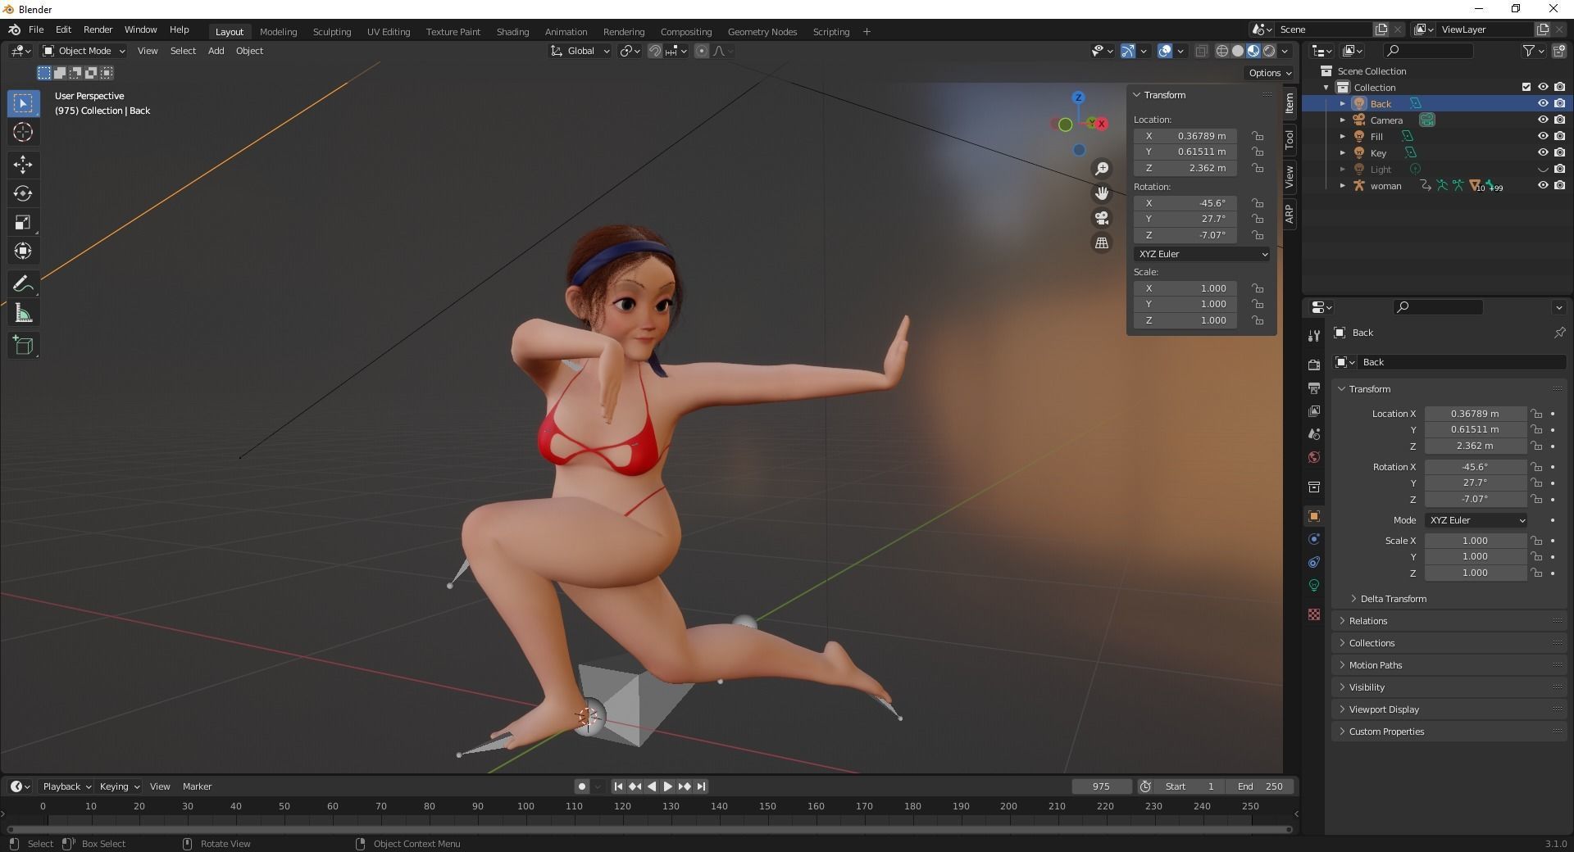The width and height of the screenshot is (1574, 852).
Task: Adjust the Scale X field in properties
Action: point(1475,541)
